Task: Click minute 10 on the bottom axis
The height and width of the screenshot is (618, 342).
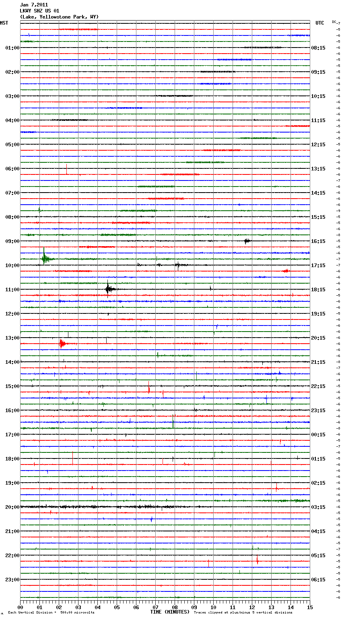Action: tap(214, 608)
